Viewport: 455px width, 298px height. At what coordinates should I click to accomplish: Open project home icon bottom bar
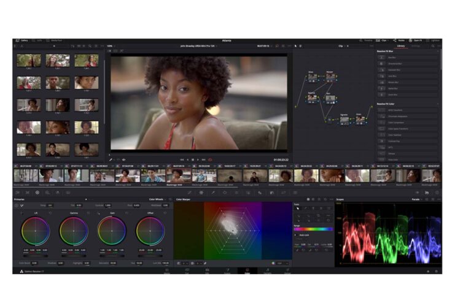pyautogui.click(x=428, y=272)
